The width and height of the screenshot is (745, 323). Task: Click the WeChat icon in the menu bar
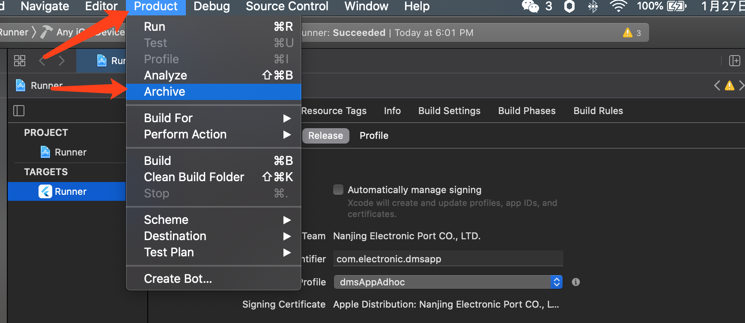(x=530, y=6)
